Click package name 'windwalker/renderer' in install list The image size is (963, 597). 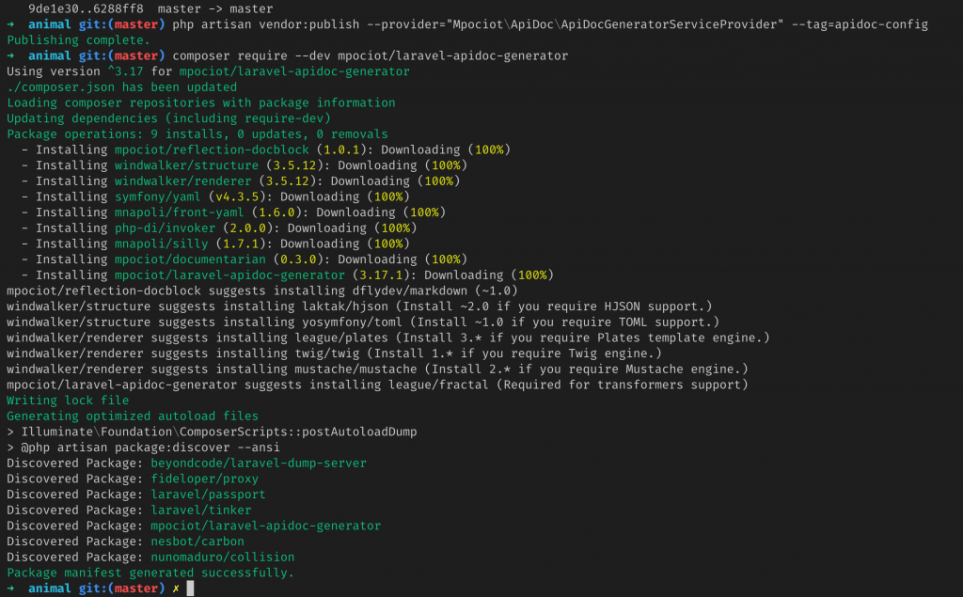(x=183, y=181)
